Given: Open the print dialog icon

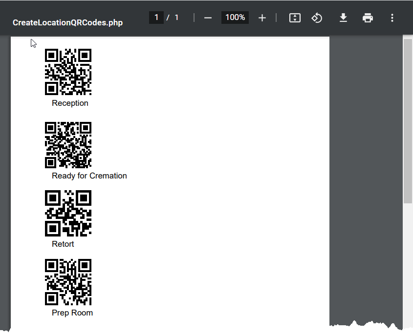Looking at the screenshot, I should pos(368,18).
